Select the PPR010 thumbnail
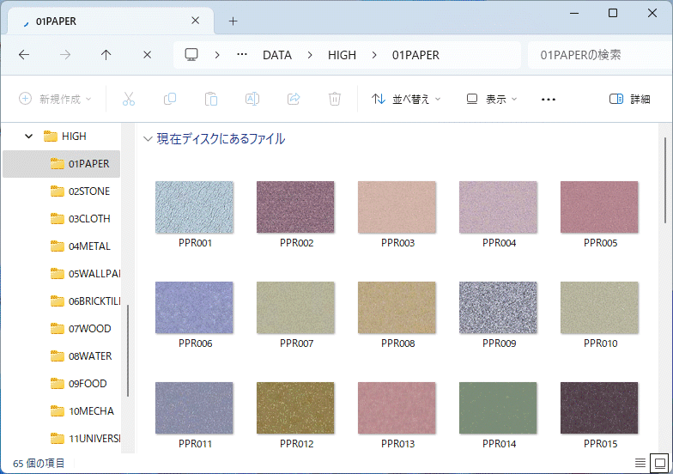673x474 pixels. pos(599,307)
